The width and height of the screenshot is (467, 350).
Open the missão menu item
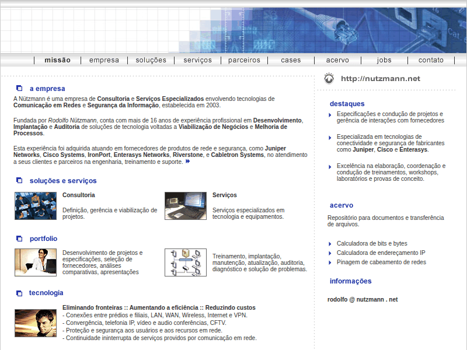tap(57, 60)
